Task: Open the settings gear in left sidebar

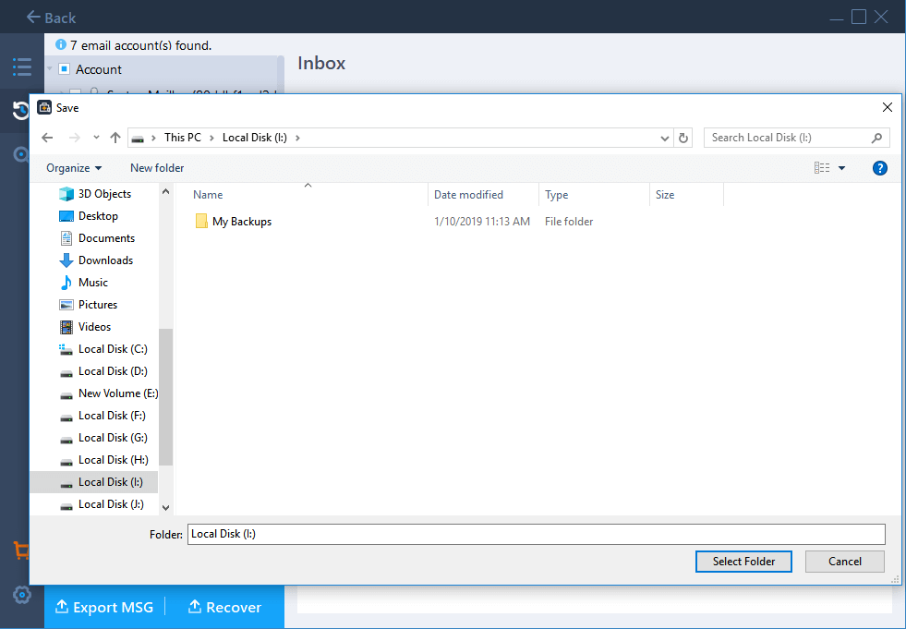Action: click(x=21, y=595)
